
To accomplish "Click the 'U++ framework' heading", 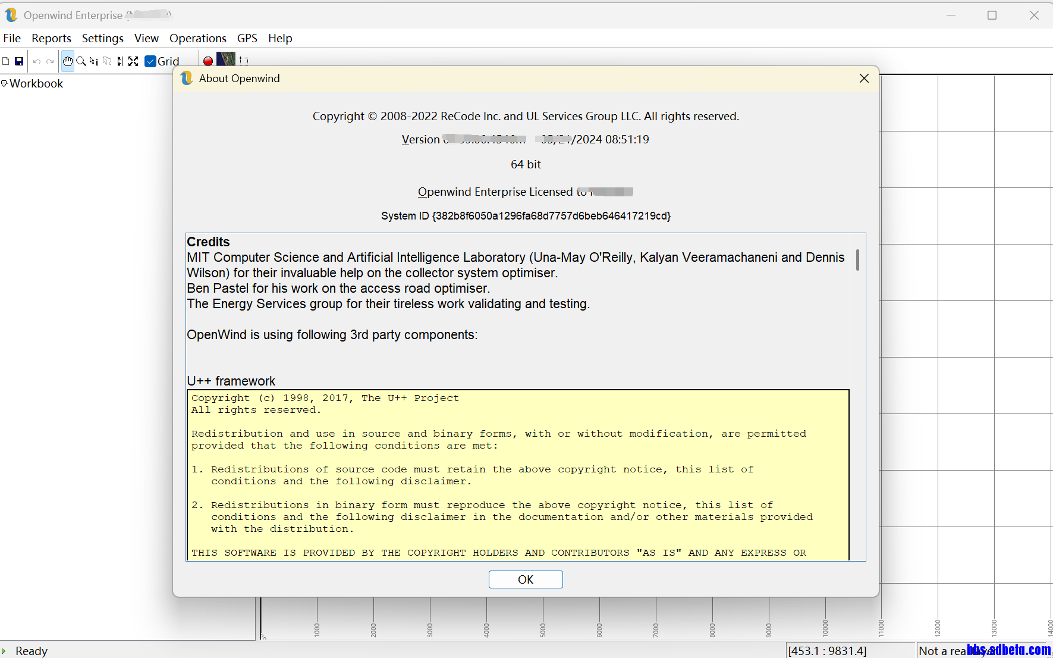I will [231, 381].
